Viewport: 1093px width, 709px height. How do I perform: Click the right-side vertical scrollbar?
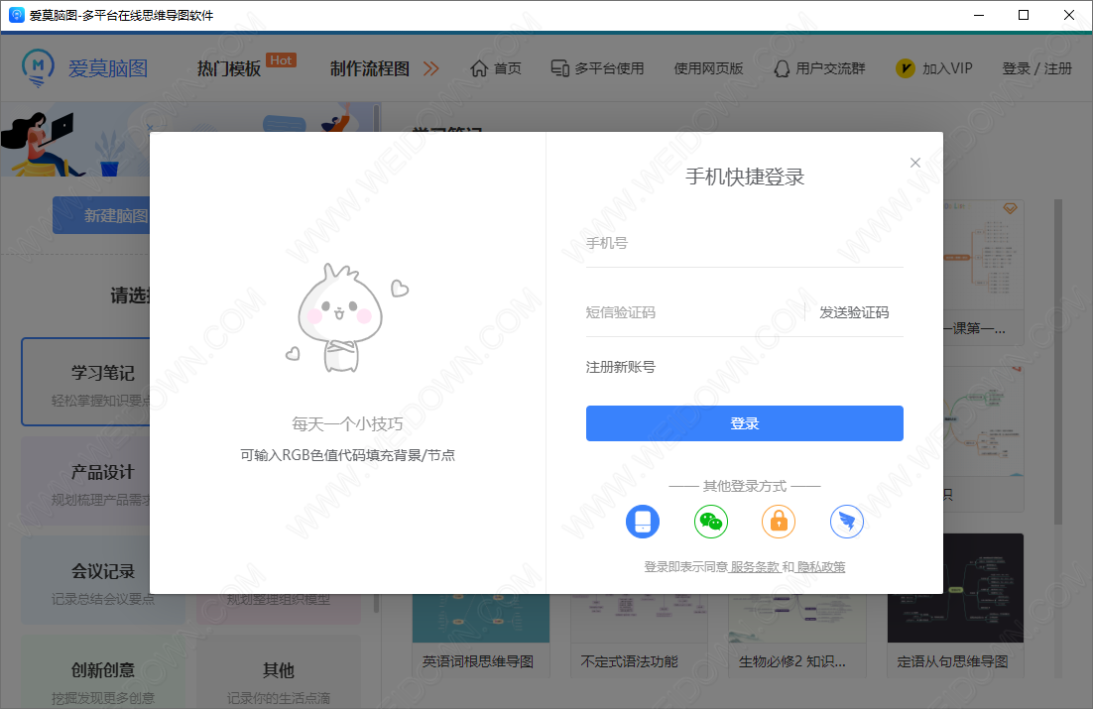click(1058, 363)
